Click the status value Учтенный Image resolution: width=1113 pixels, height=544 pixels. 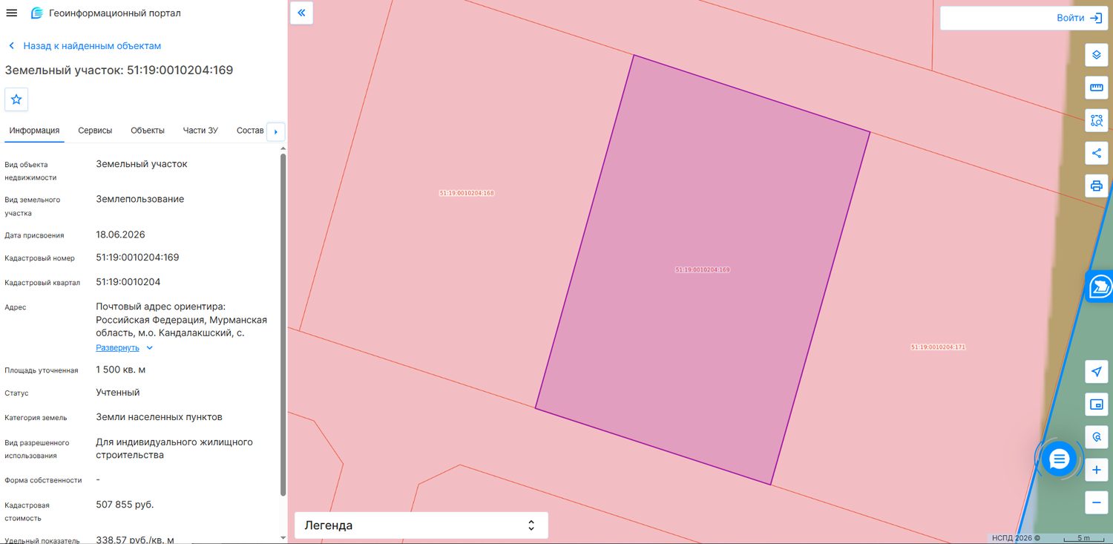118,393
